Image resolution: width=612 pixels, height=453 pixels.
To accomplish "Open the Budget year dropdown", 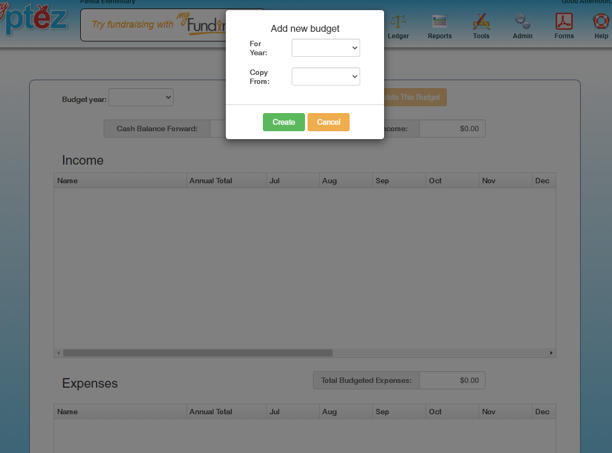I will point(141,97).
